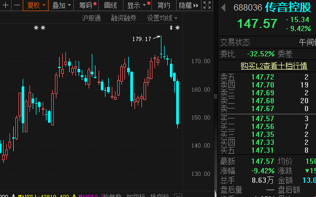Select the 卖五 row price 147.72

[263, 77]
